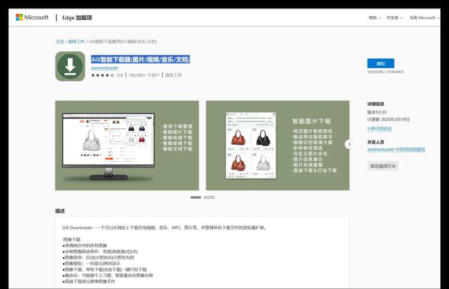This screenshot has width=449, height=289.
Task: Select the second carousel page indicator
Action: 209,198
